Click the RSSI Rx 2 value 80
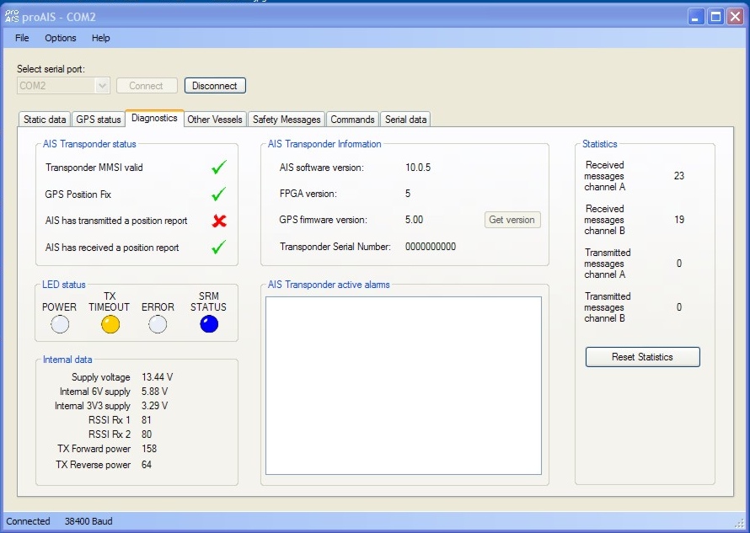Viewport: 750px width, 533px height. (147, 434)
